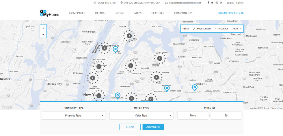The height and width of the screenshot is (136, 283).
Task: Click the Facebook icon in top bar
Action: click(208, 3)
